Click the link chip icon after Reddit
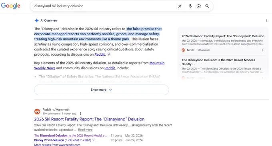Viewport: 272px width, 146px height. point(109,54)
